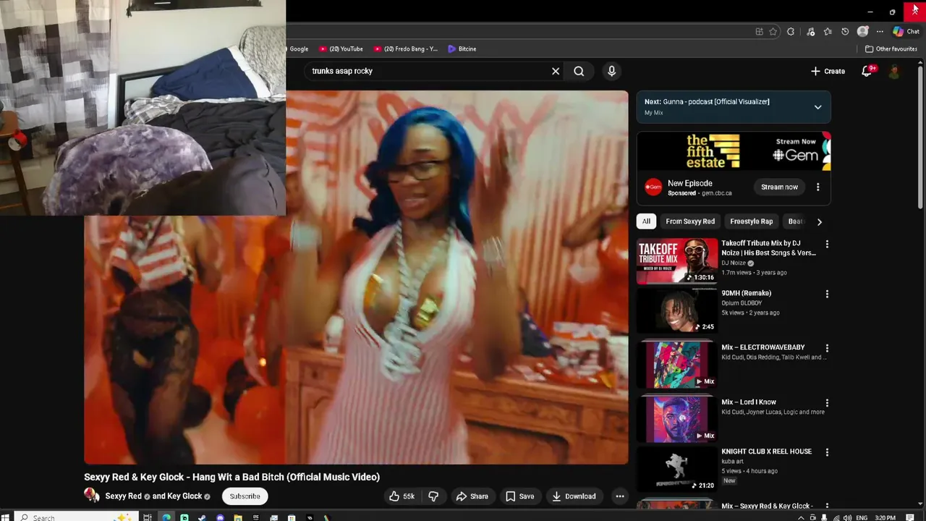Open Copilot Chat in Edge
Screen dimensions: 926x521
click(x=906, y=32)
